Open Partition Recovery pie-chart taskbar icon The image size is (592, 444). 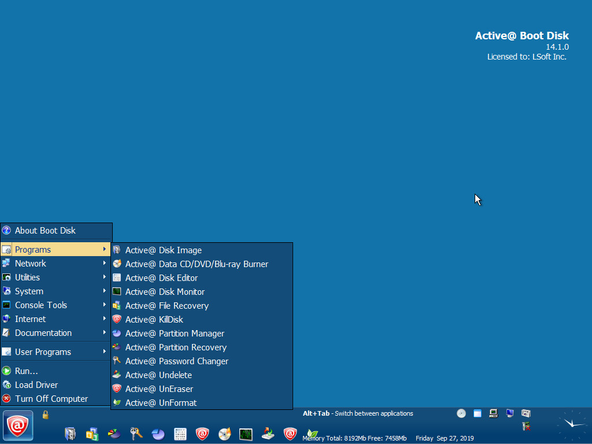[114, 434]
